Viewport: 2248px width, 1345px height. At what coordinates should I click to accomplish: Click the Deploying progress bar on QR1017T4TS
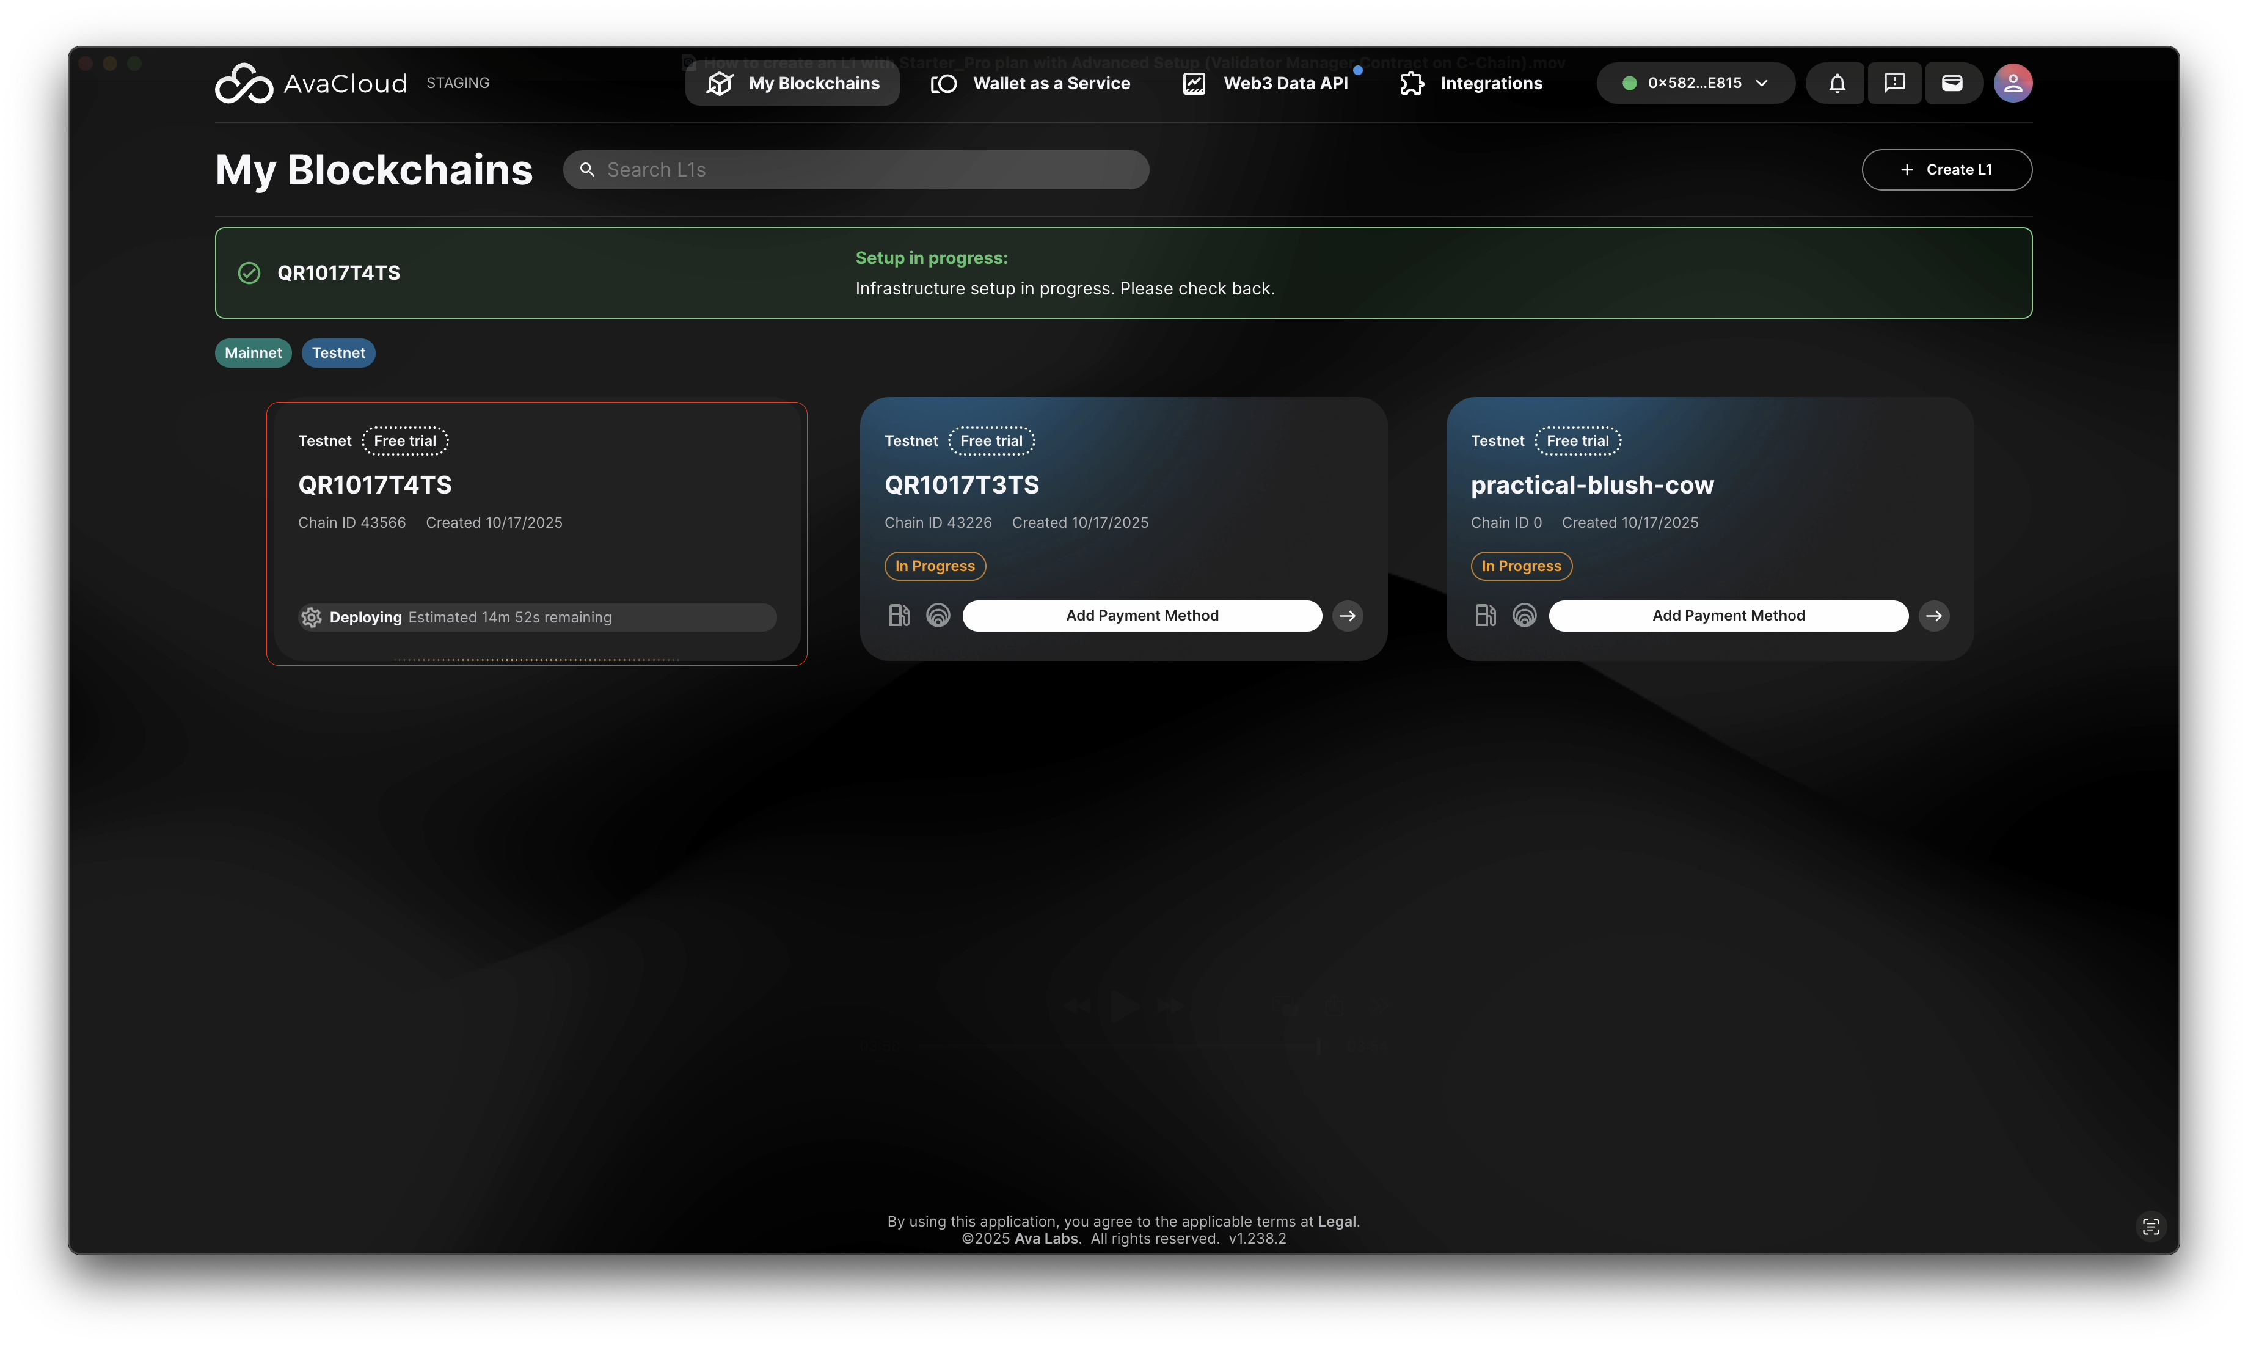click(x=538, y=617)
